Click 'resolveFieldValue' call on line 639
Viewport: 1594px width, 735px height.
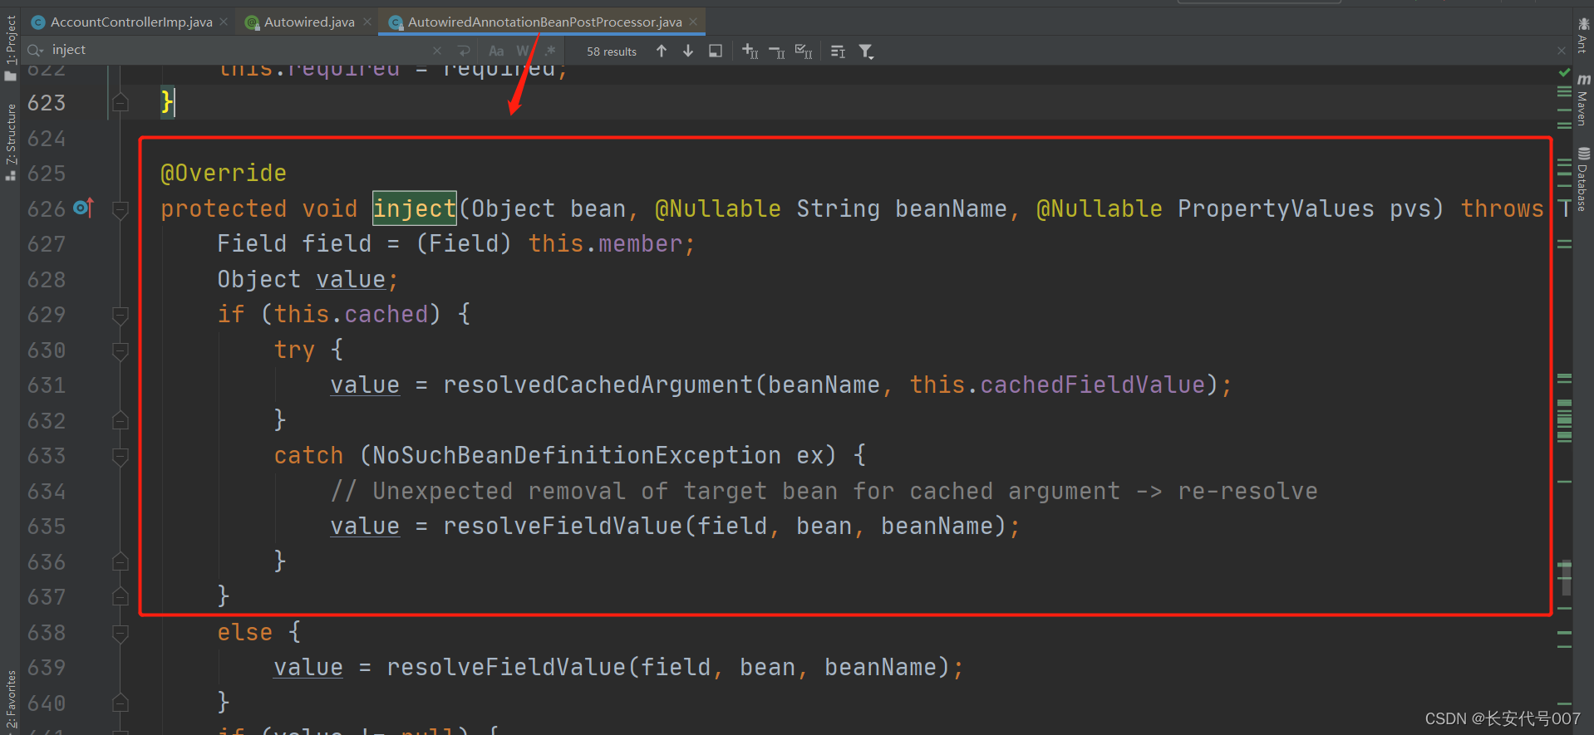coord(506,668)
